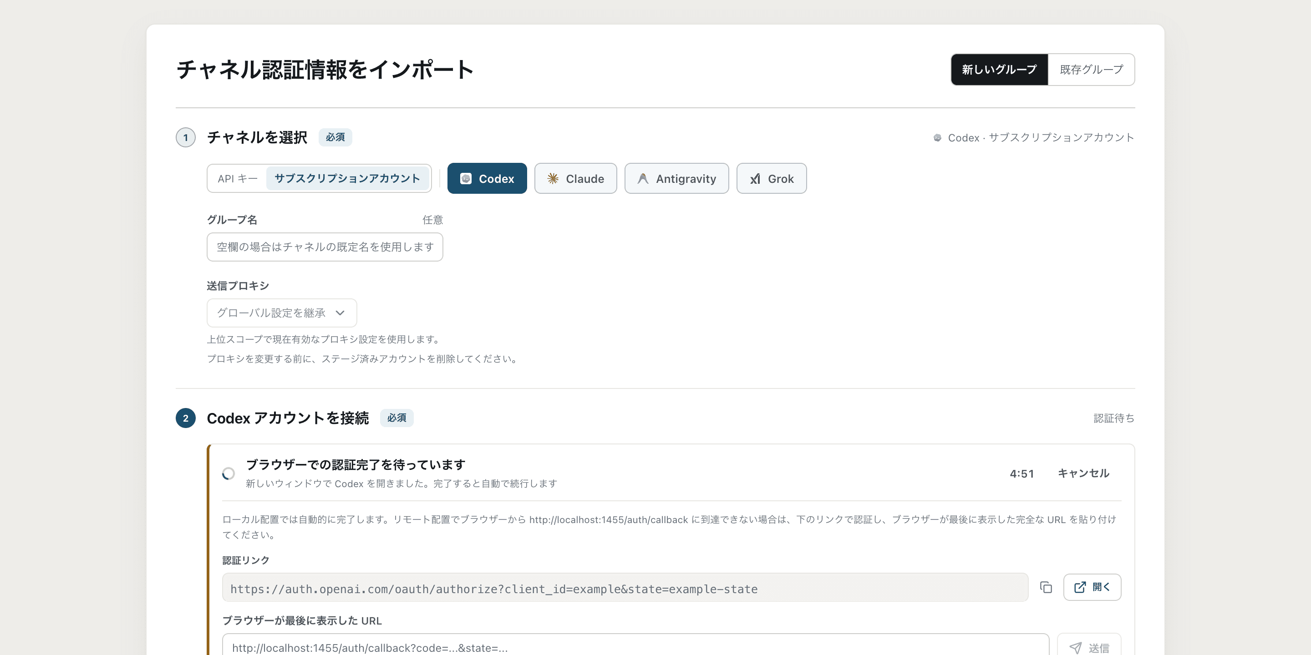Click the Codex アカウントを接続 heading

288,418
